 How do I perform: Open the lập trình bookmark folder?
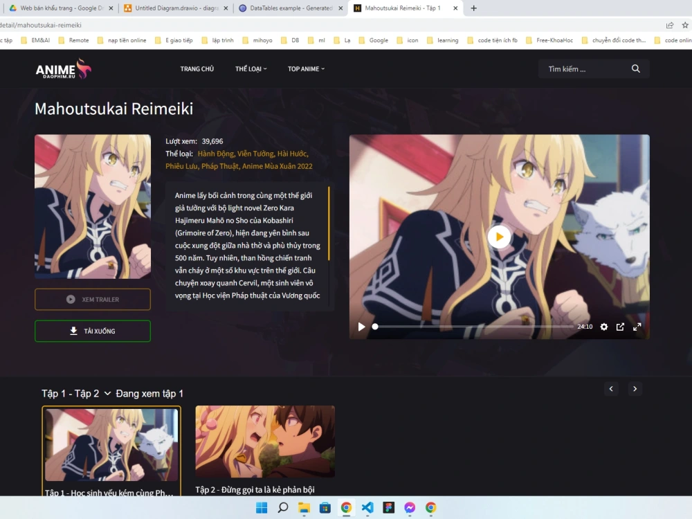pos(217,40)
